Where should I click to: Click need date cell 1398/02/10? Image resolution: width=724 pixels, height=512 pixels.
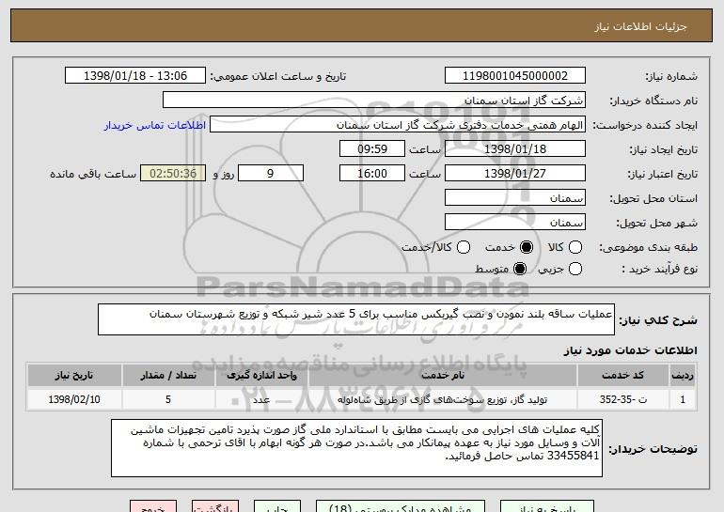pyautogui.click(x=74, y=399)
